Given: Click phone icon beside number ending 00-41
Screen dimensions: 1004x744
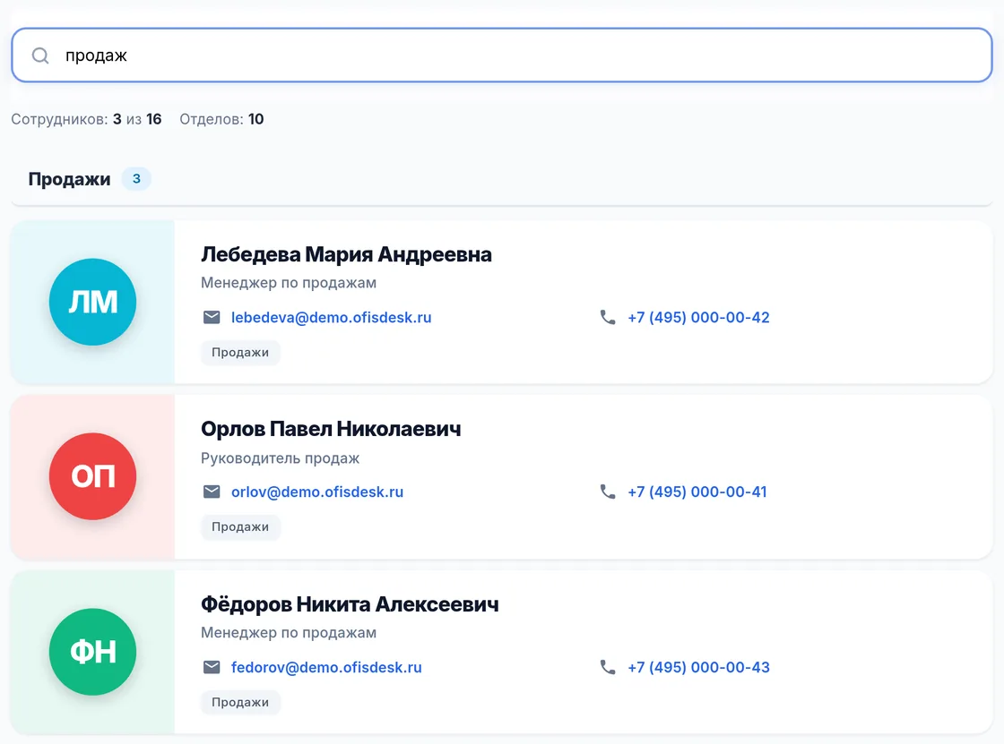Looking at the screenshot, I should pos(608,492).
